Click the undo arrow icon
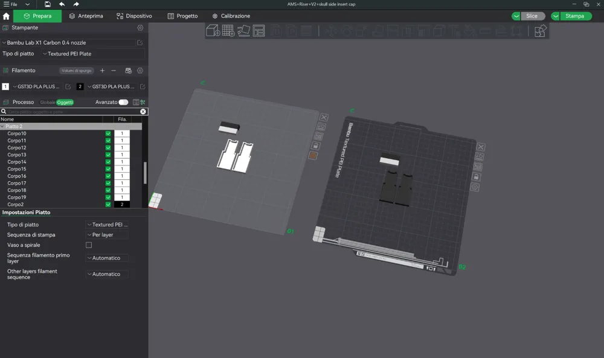This screenshot has height=358, width=604. (62, 4)
